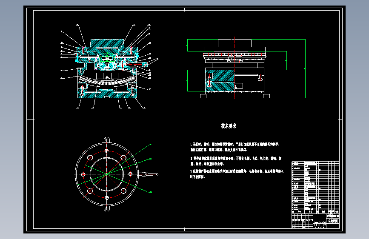Select drawing title cell in title block
The width and height of the screenshot is (369, 239).
333,221
